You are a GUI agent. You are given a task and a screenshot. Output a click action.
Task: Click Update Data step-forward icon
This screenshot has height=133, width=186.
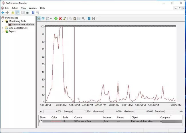93,19
